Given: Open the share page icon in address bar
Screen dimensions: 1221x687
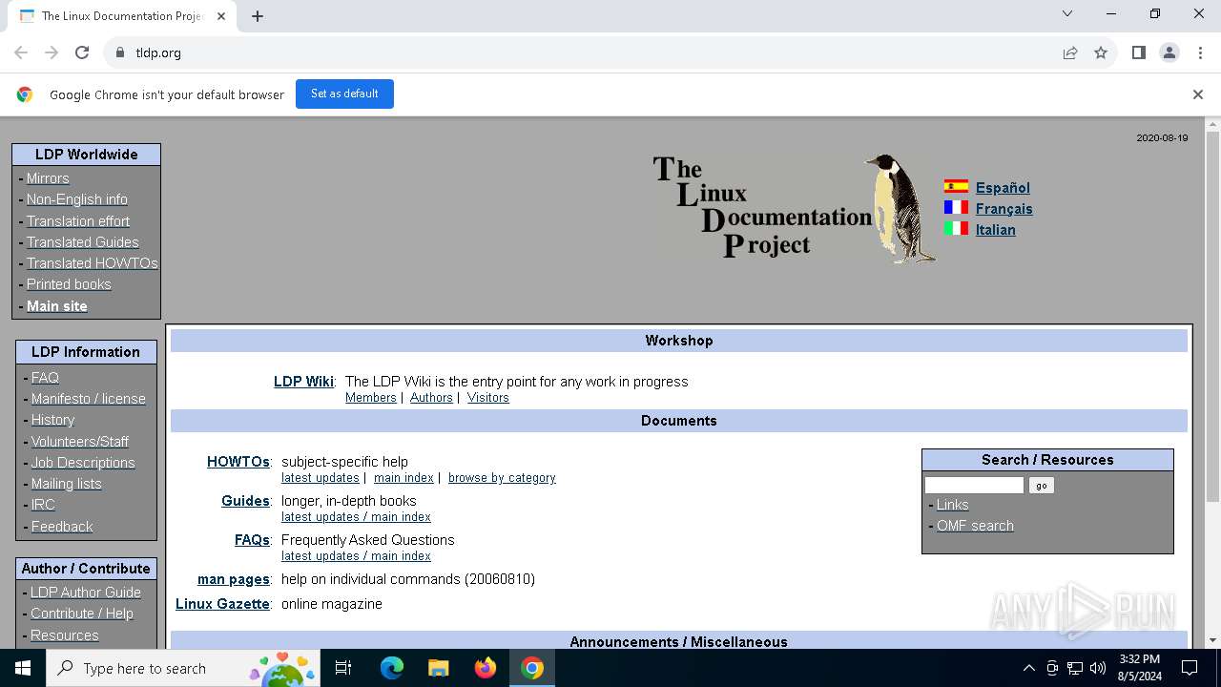Looking at the screenshot, I should pyautogui.click(x=1070, y=52).
